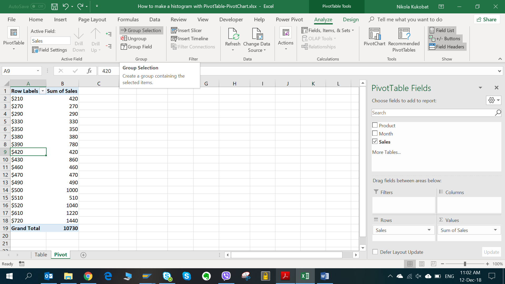The width and height of the screenshot is (505, 284).
Task: Click the Share button
Action: tap(487, 19)
